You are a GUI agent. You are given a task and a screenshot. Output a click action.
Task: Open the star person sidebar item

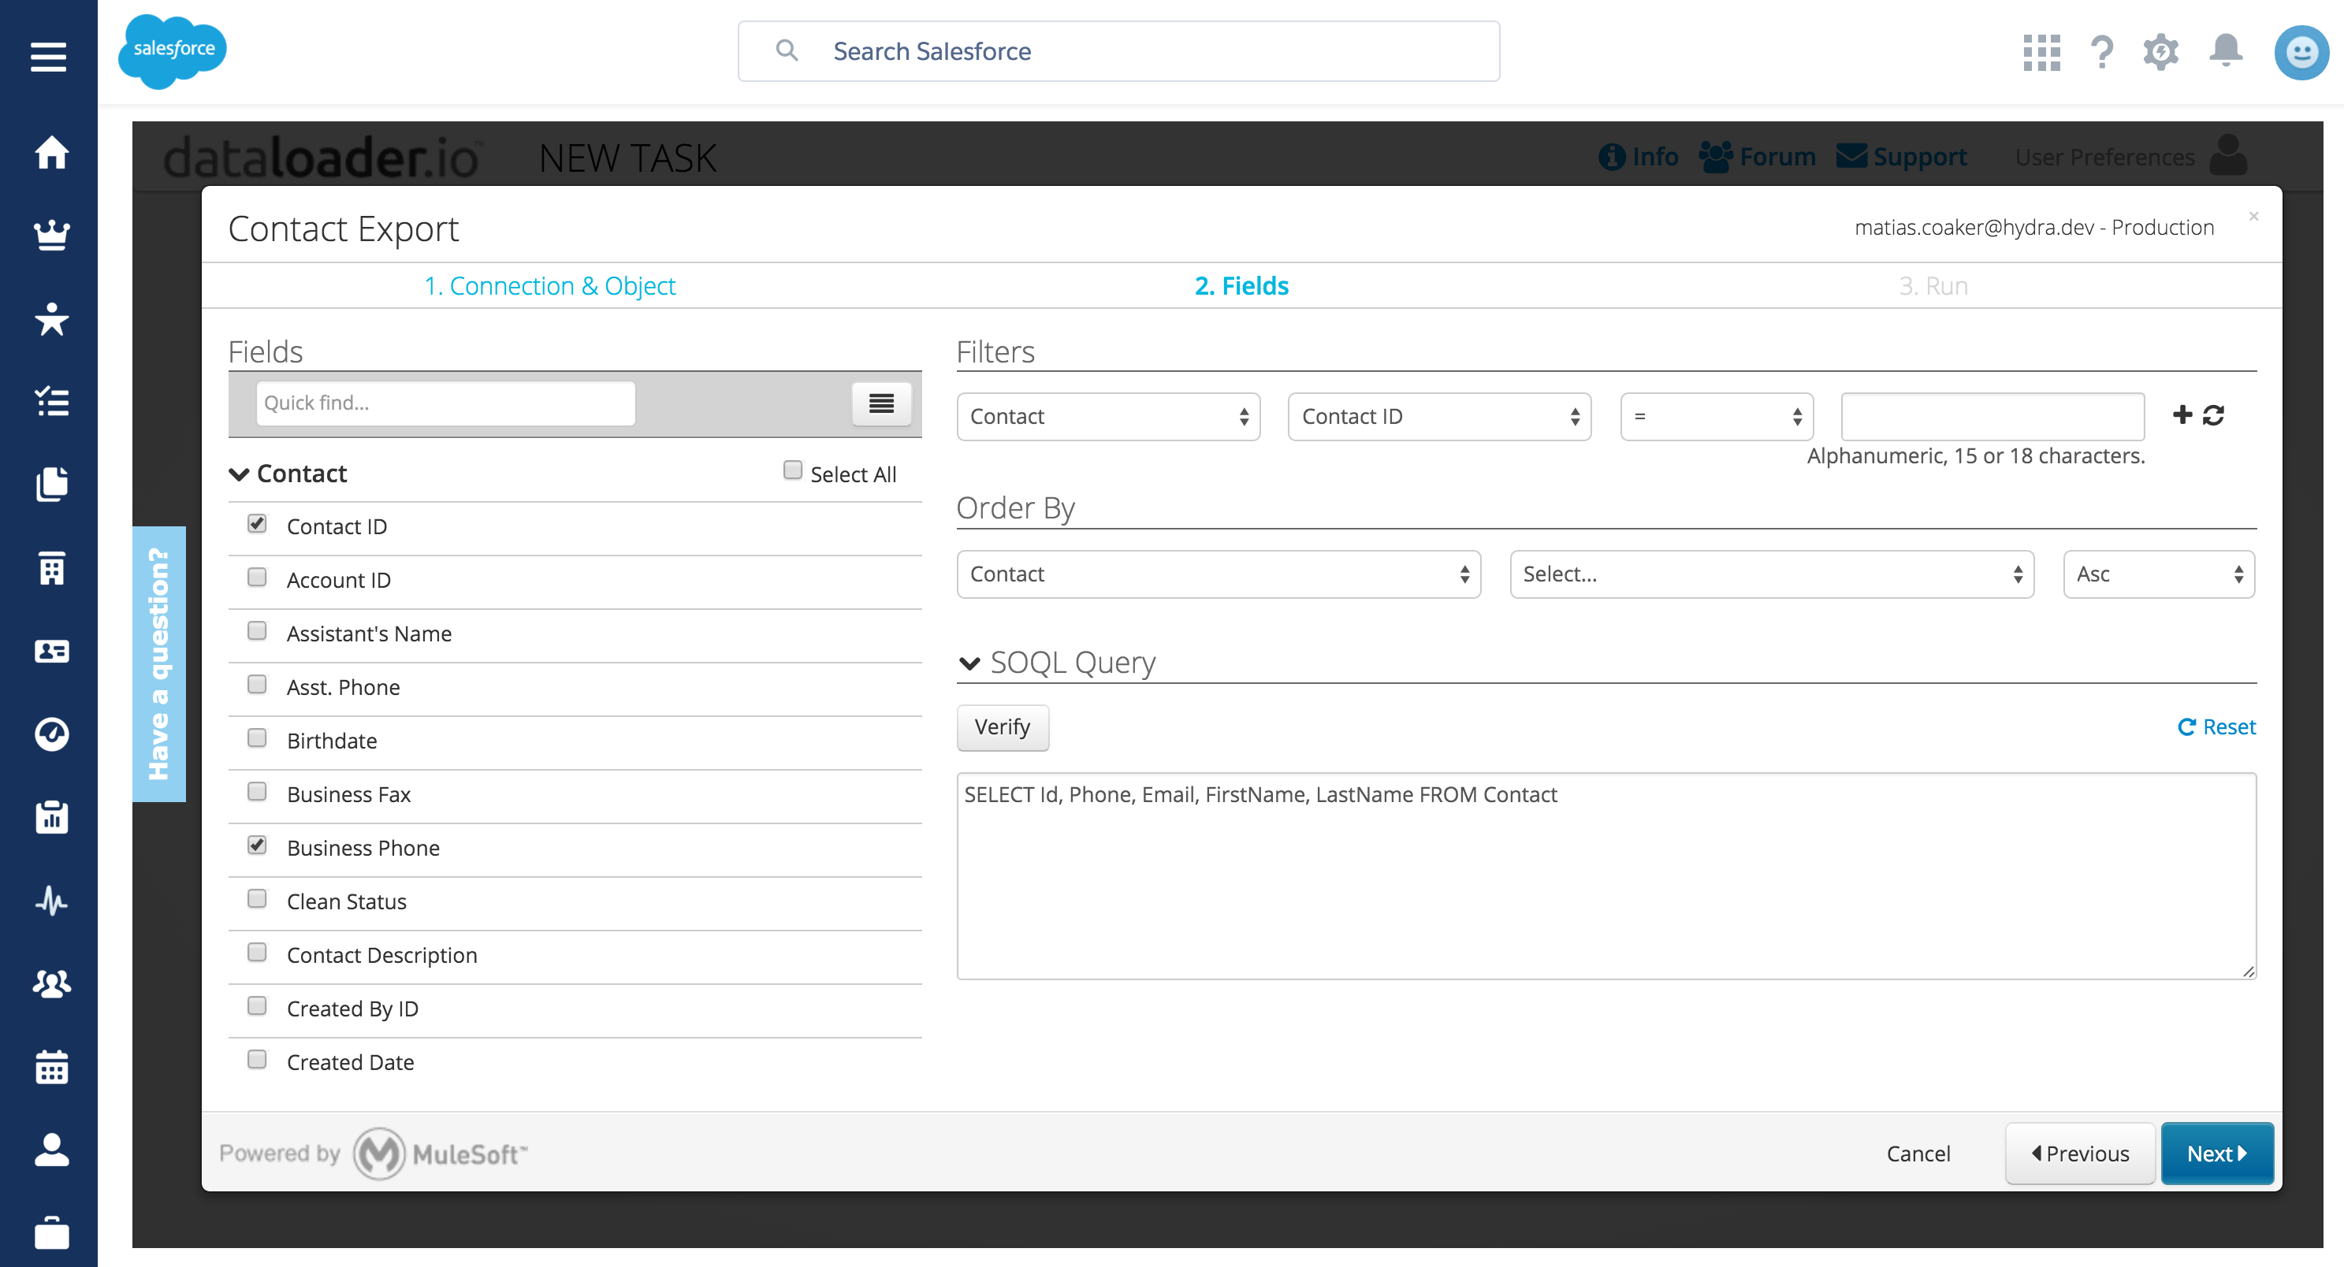coord(52,318)
